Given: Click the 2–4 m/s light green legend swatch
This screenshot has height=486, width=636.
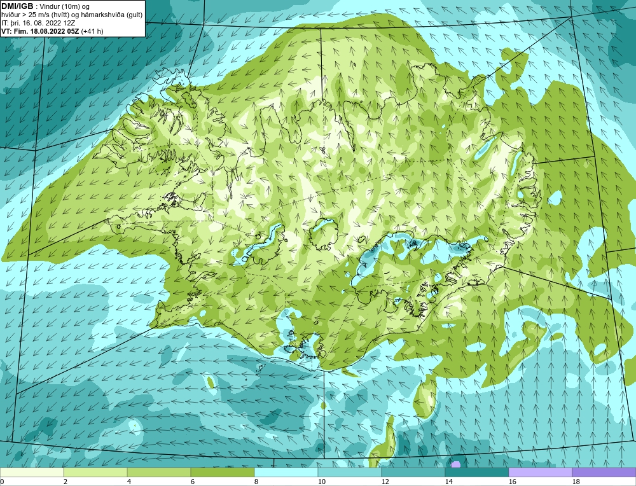Looking at the screenshot, I should click(95, 472).
